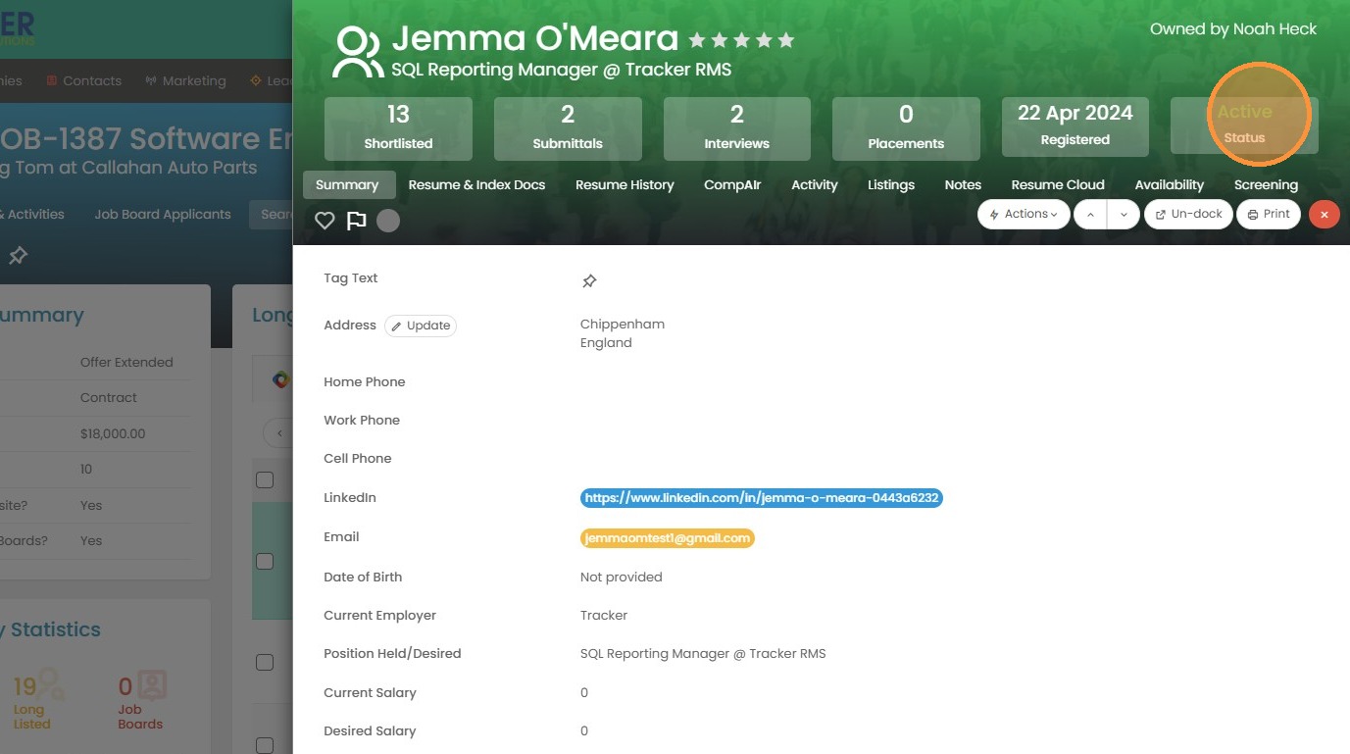Image resolution: width=1350 pixels, height=754 pixels.
Task: Click the left chevron pager in background list
Action: click(279, 432)
